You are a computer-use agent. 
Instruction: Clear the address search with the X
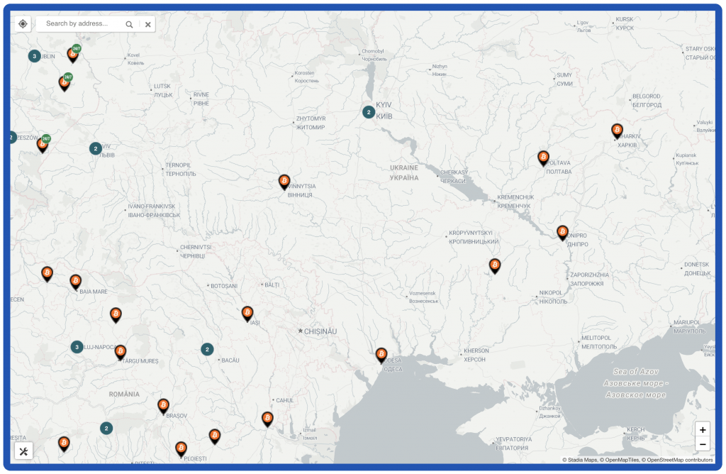(x=147, y=25)
